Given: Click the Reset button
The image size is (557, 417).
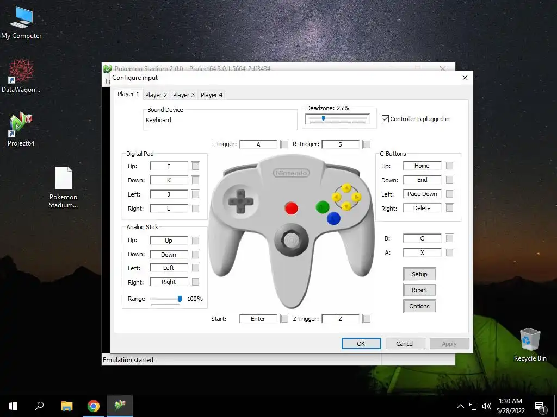Looking at the screenshot, I should (419, 290).
